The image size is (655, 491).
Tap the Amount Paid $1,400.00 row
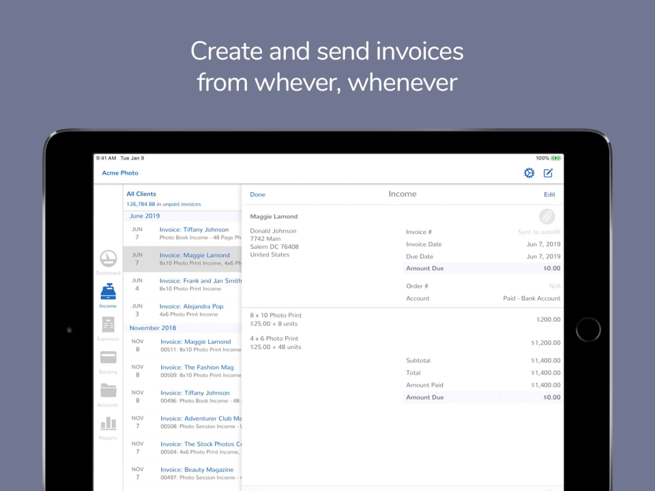pos(483,385)
